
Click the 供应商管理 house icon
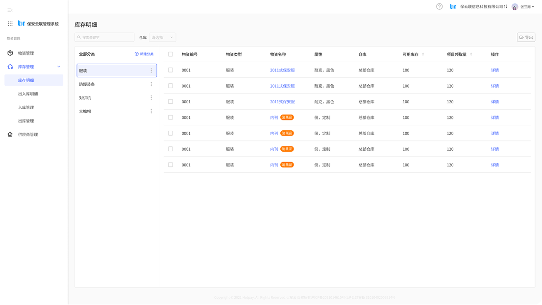pyautogui.click(x=10, y=134)
